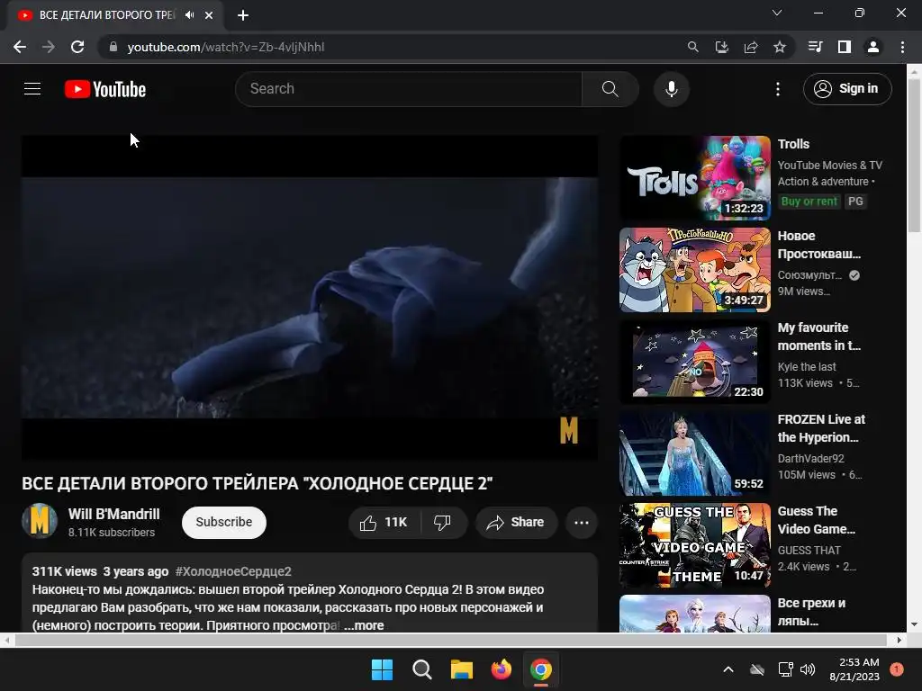Dislike the video with thumbs down
Screen dimensions: 922x691
[x=443, y=523]
